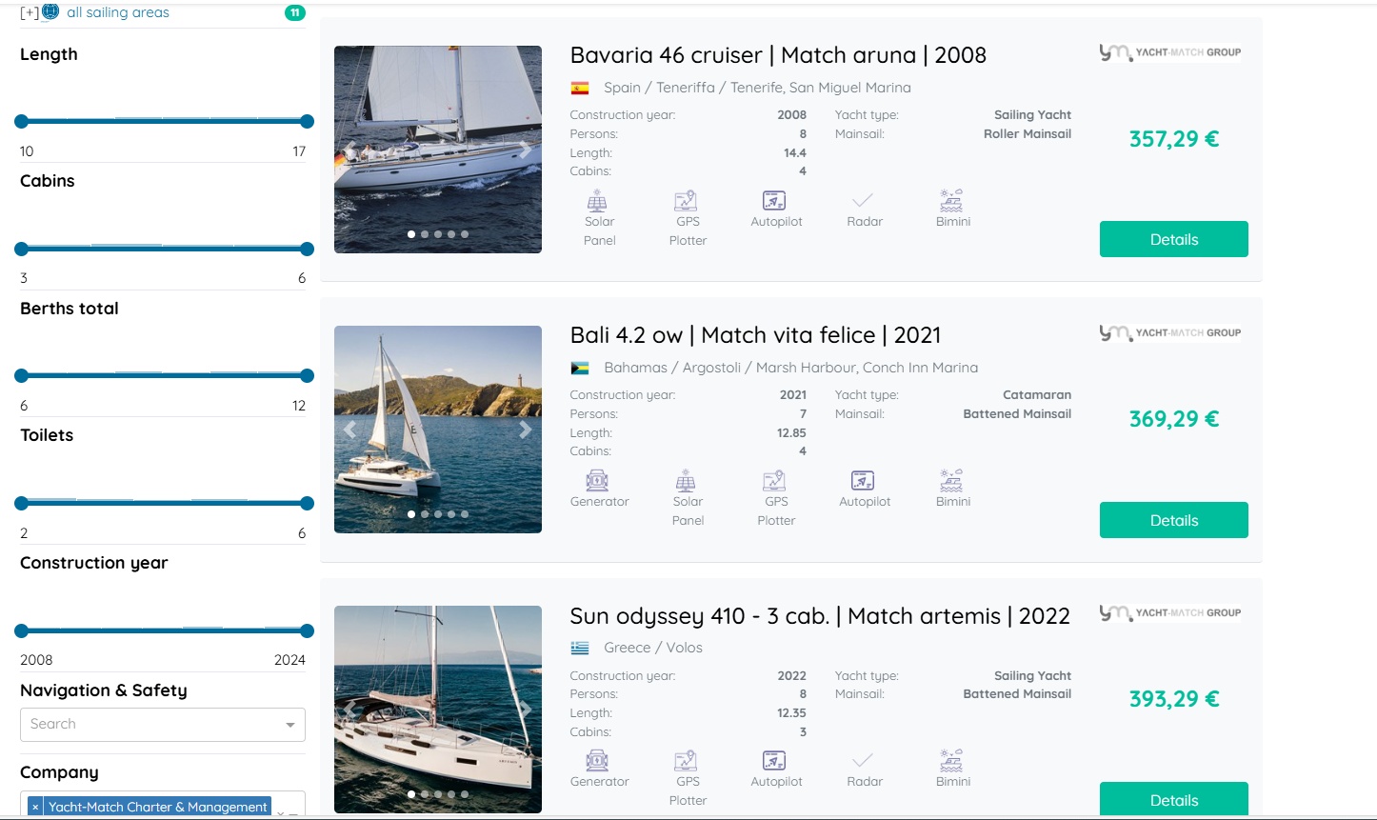Click the Generator icon on Bali 4.2 listing
Screen dimensions: 1377x820
tap(597, 481)
